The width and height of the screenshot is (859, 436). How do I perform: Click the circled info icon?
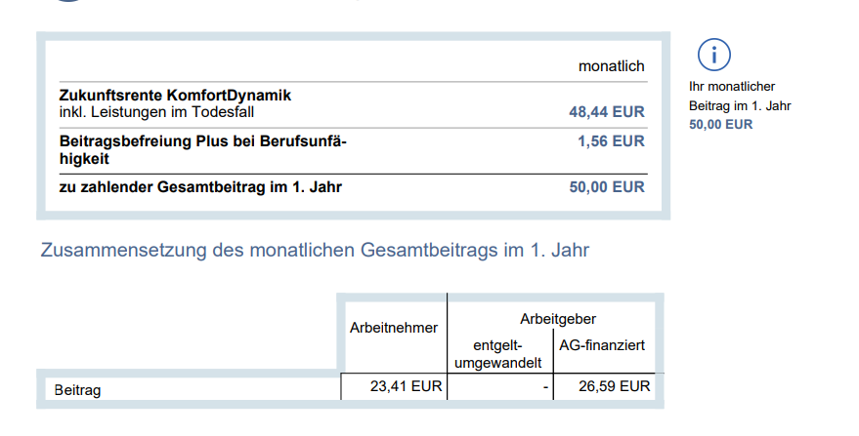[x=714, y=56]
